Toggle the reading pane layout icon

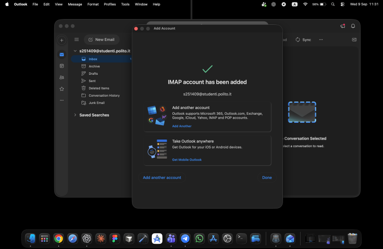click(354, 40)
